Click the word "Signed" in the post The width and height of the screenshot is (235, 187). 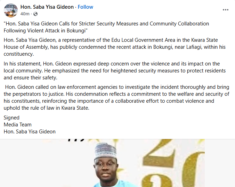click(11, 118)
